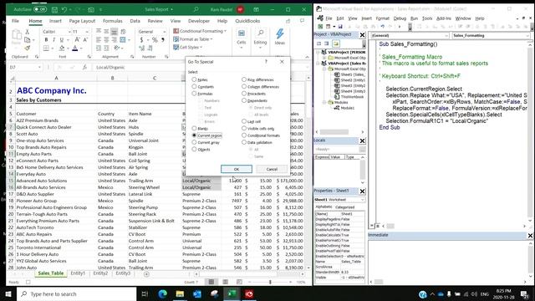Select the Data validation radio option
535x301 pixels.
click(x=244, y=142)
